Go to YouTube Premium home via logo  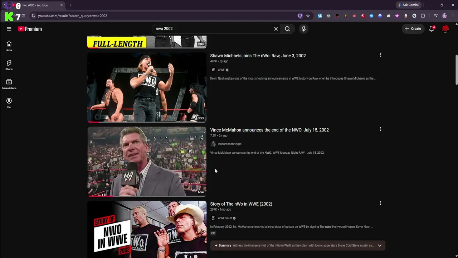coord(30,29)
